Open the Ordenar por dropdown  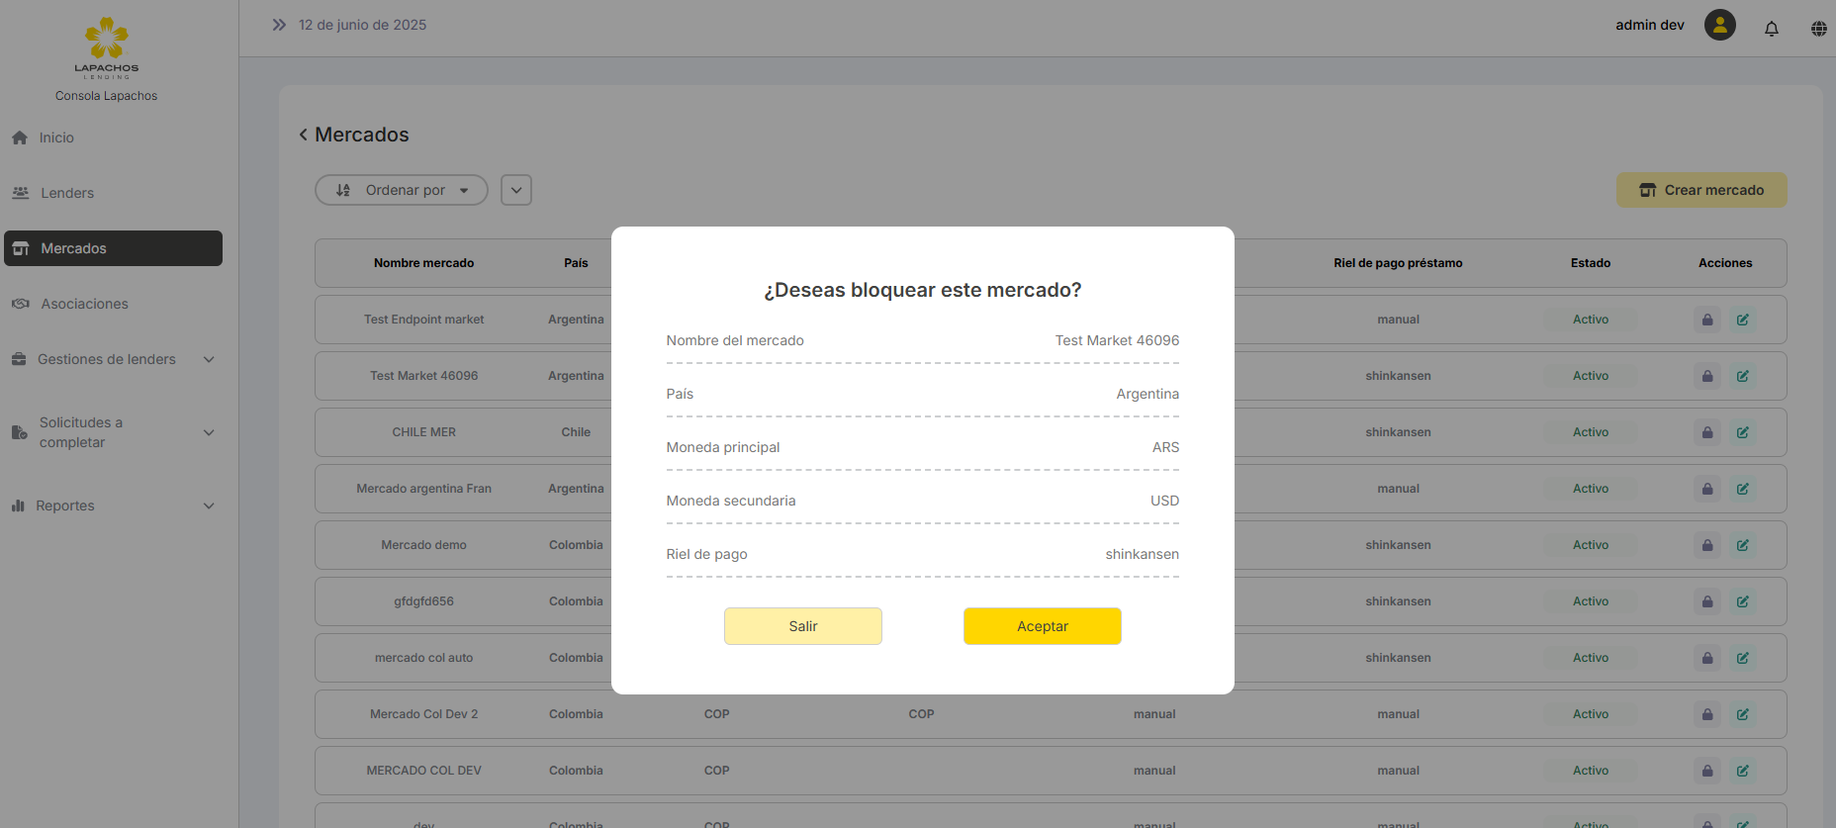click(402, 190)
